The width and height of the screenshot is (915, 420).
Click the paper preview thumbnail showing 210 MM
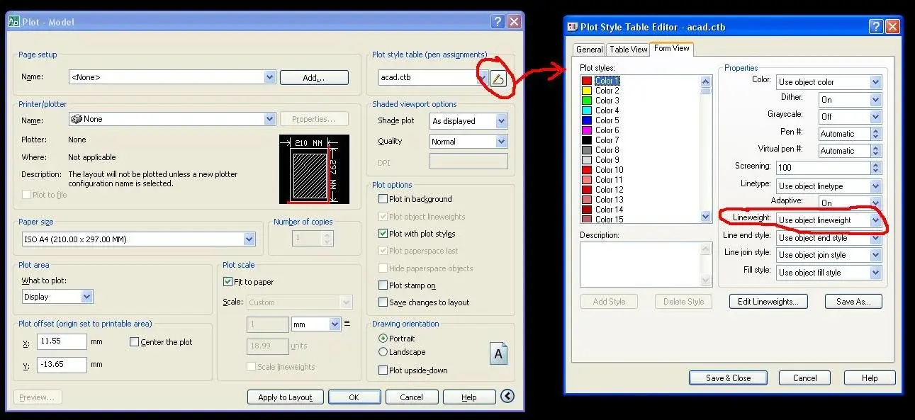point(314,169)
